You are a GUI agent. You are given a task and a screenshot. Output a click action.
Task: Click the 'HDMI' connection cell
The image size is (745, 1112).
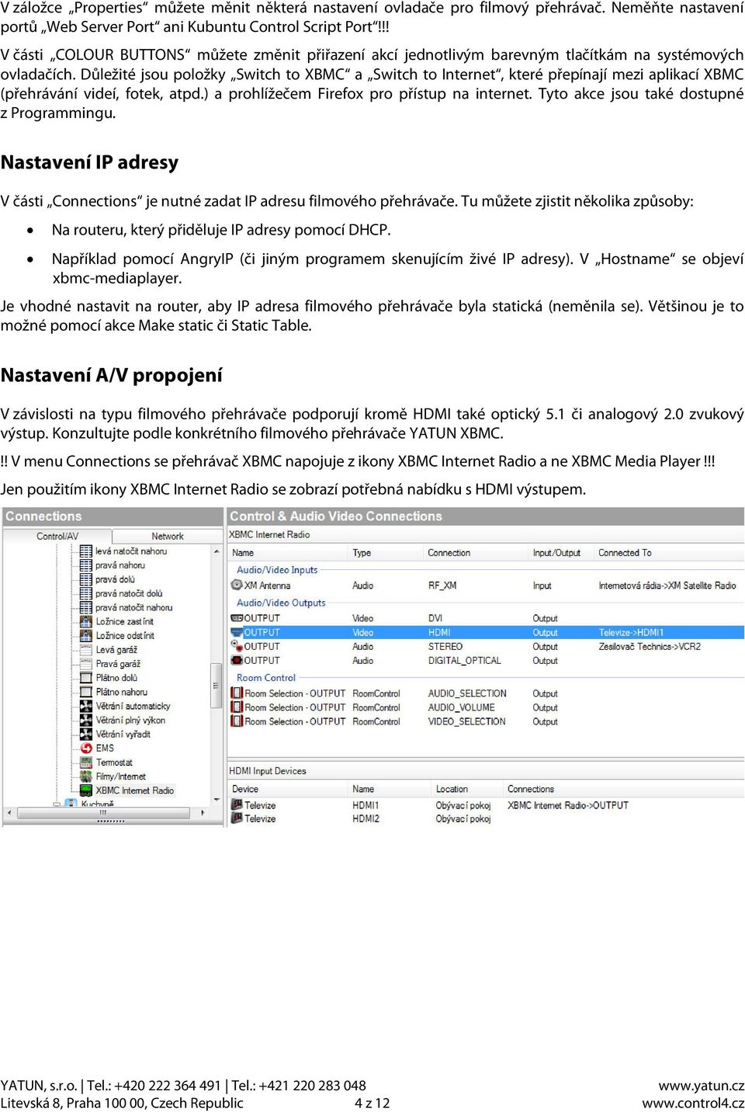(438, 633)
